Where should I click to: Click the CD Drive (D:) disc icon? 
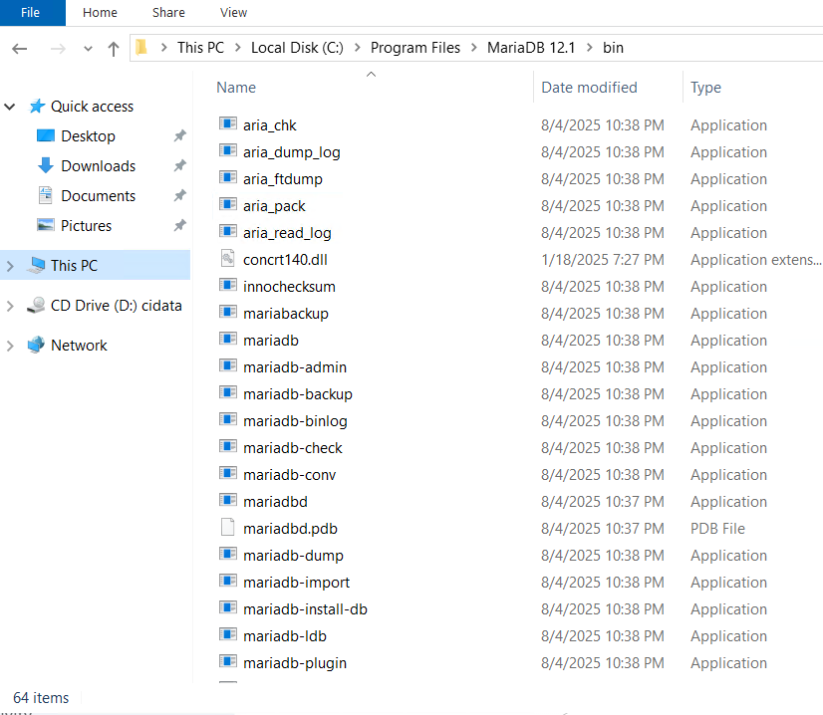[x=36, y=305]
